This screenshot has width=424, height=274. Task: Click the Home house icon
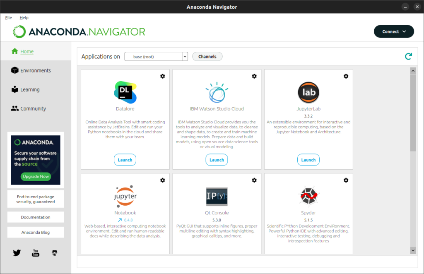point(15,51)
